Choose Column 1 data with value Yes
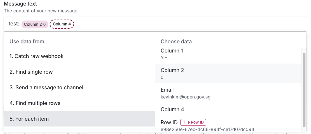 228,54
